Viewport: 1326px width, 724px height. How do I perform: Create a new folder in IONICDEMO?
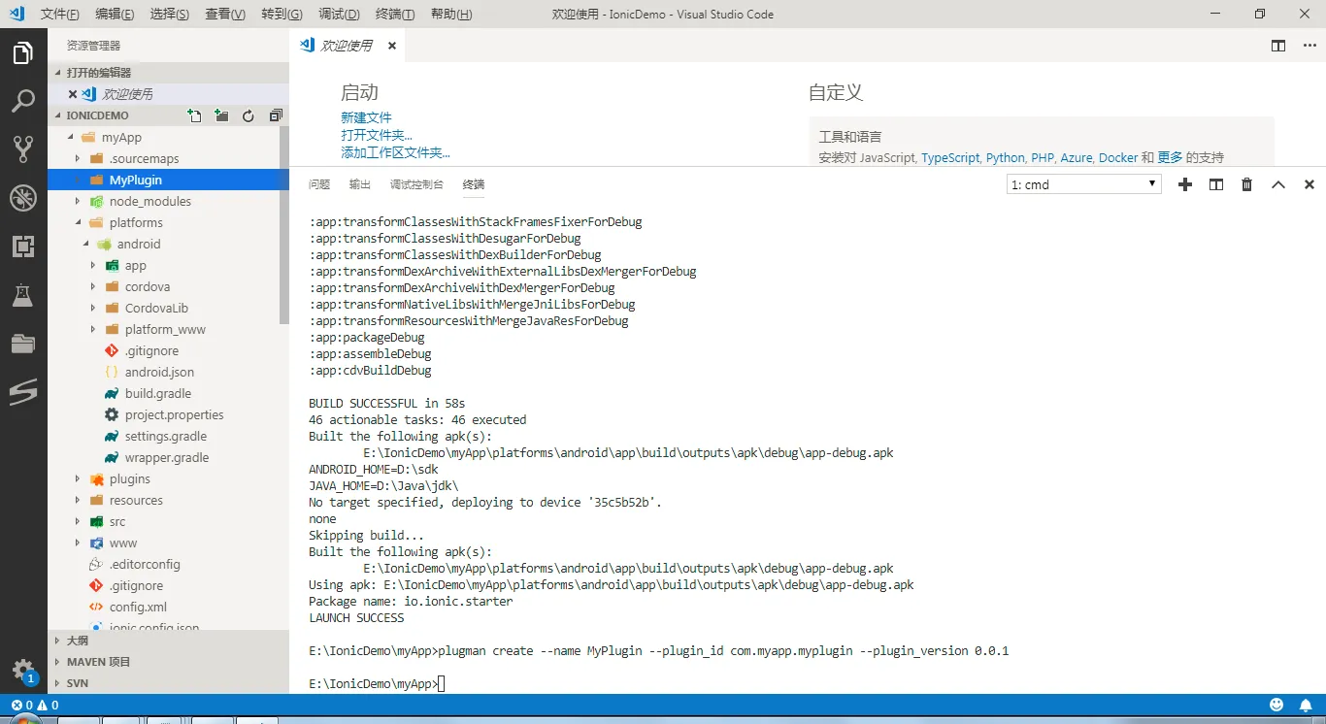click(x=222, y=115)
